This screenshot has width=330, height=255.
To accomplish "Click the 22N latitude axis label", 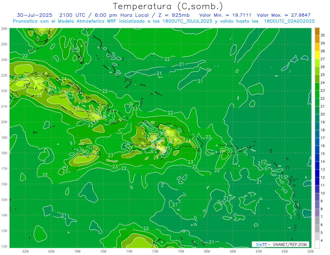I will click(x=4, y=91).
